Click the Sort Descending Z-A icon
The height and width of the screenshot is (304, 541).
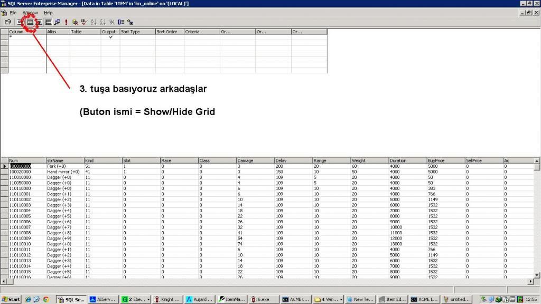[x=102, y=22]
